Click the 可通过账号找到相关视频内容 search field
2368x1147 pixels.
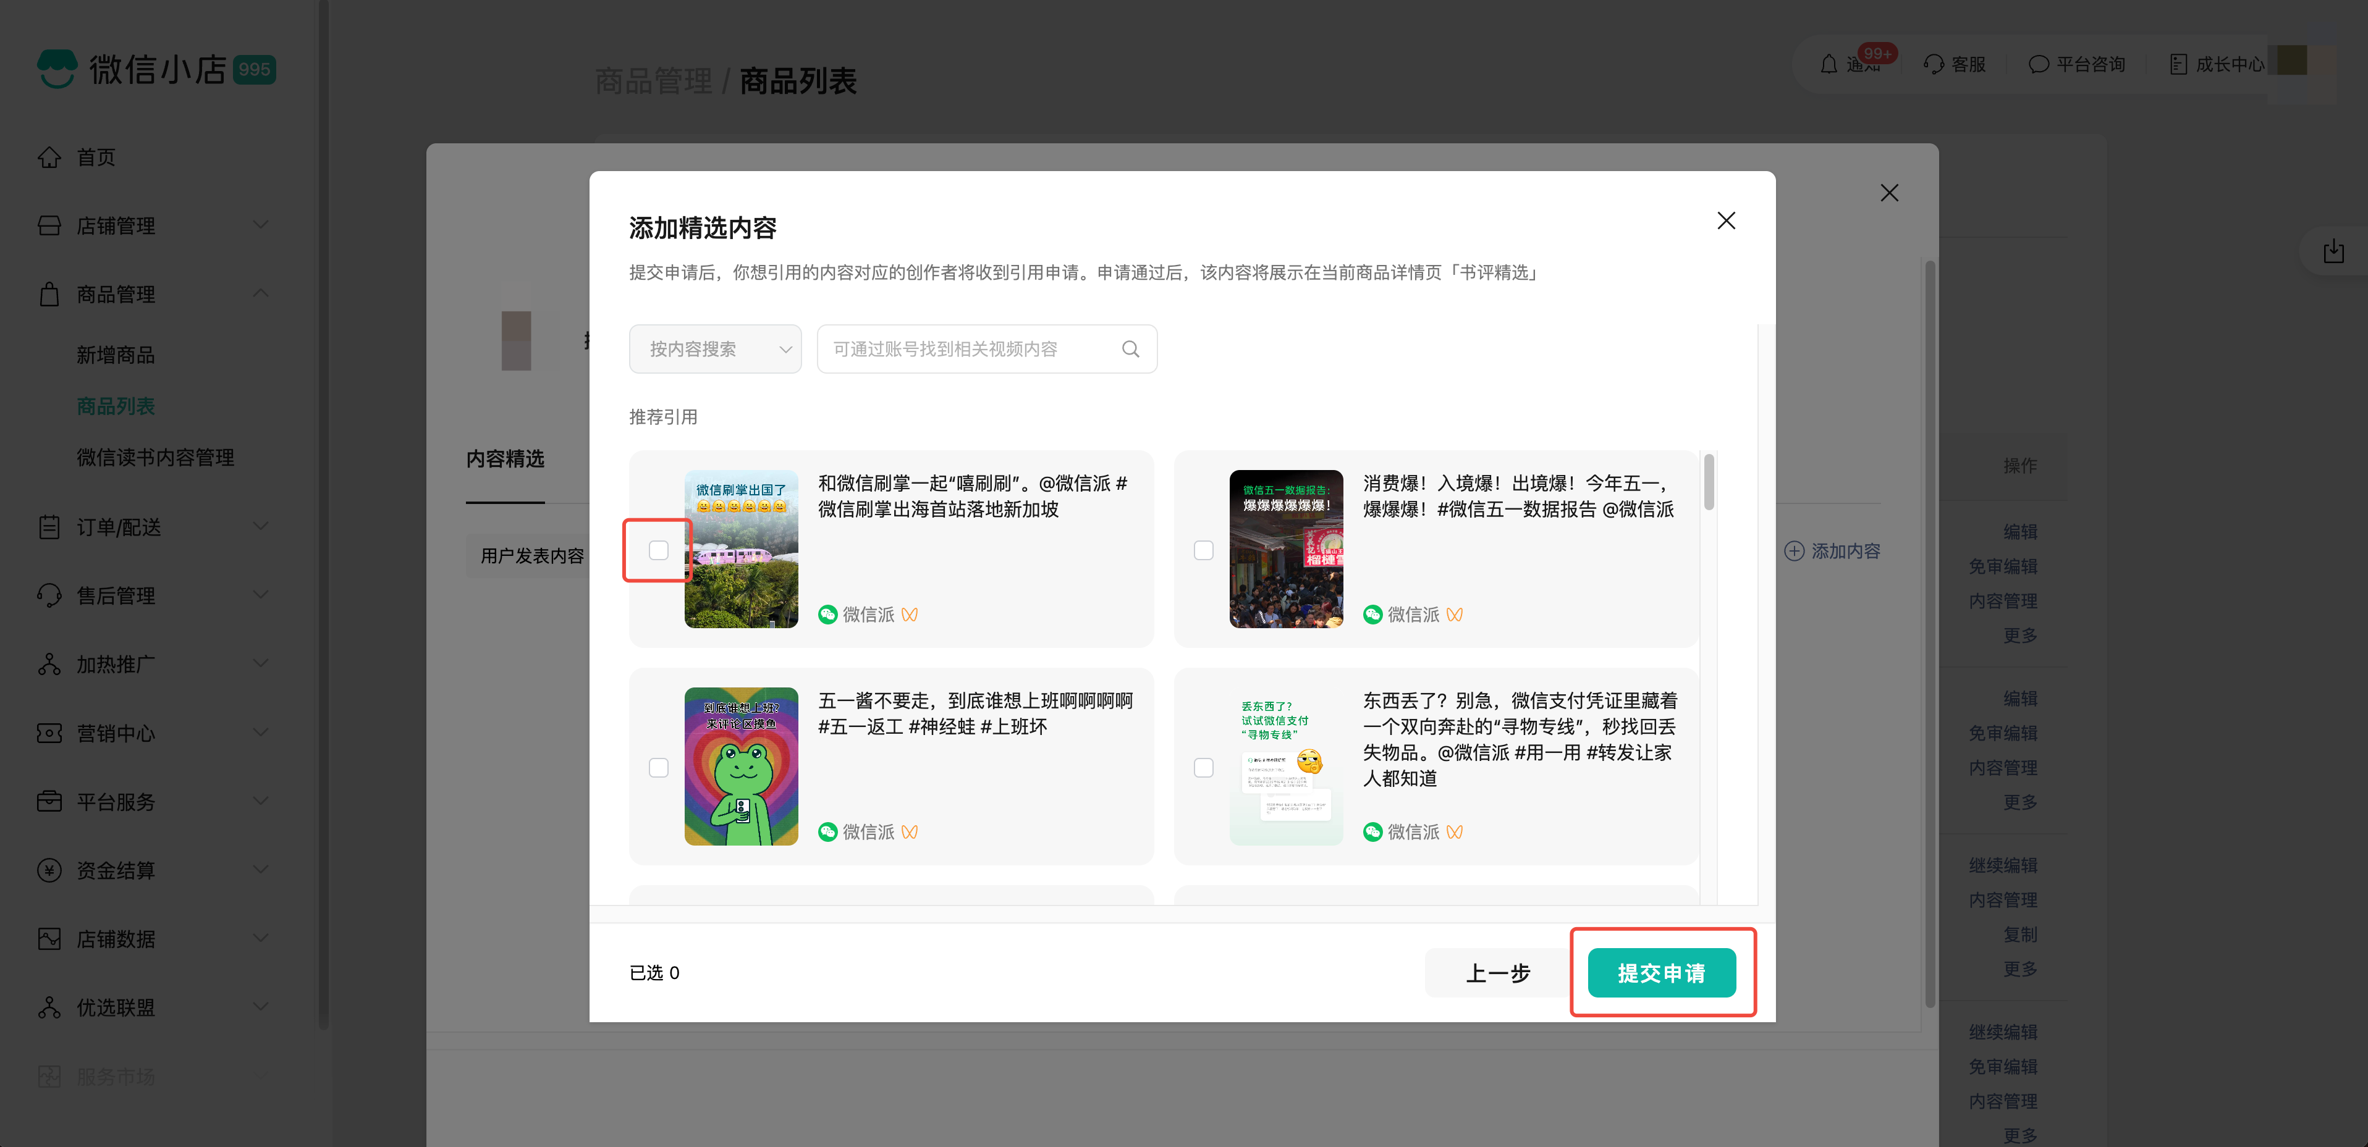(987, 349)
